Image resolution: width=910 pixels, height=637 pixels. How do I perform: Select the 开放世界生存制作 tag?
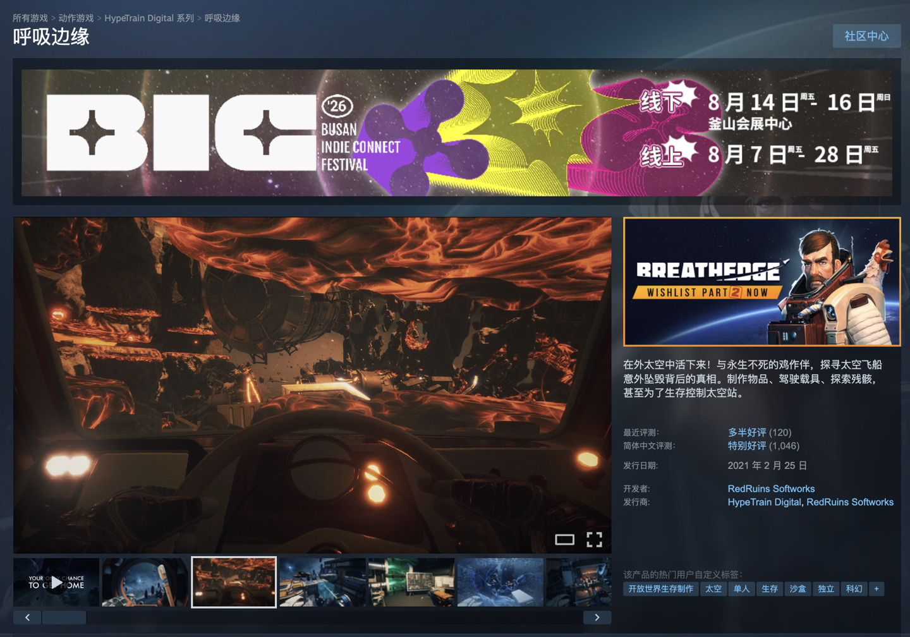pos(660,589)
